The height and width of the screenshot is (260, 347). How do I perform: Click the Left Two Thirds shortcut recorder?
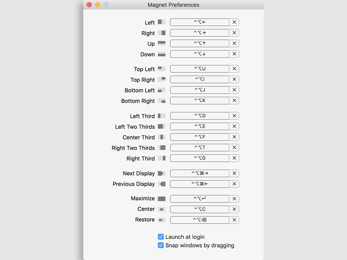coord(200,127)
